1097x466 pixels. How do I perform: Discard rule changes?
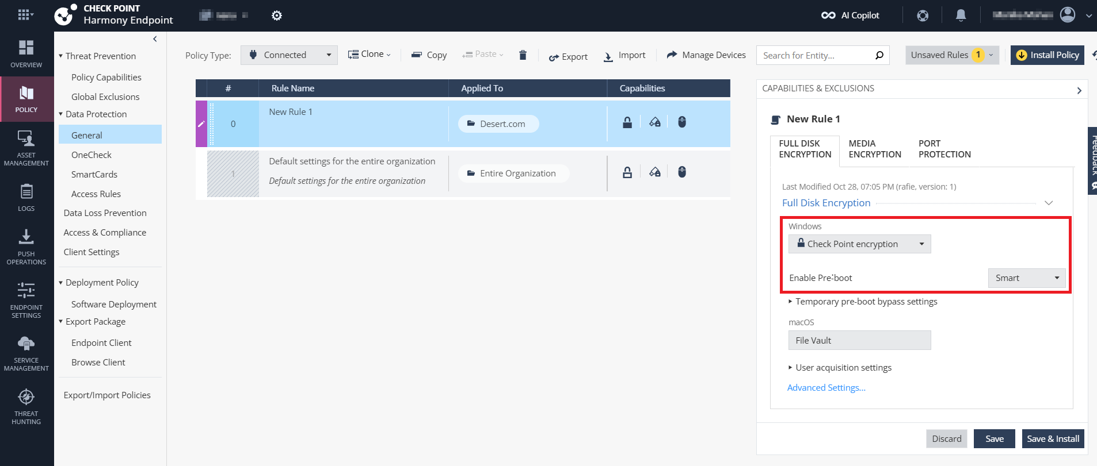pos(947,439)
